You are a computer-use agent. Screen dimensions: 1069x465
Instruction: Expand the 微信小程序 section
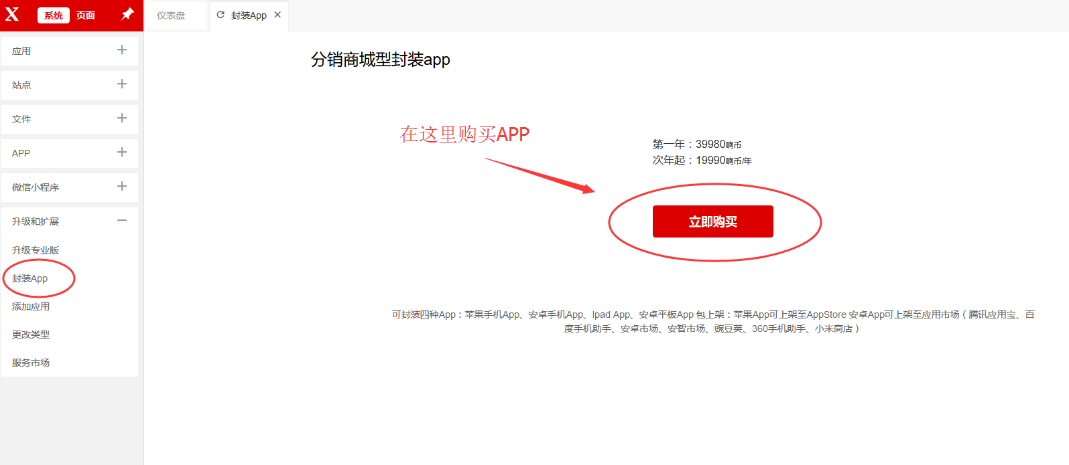click(121, 187)
